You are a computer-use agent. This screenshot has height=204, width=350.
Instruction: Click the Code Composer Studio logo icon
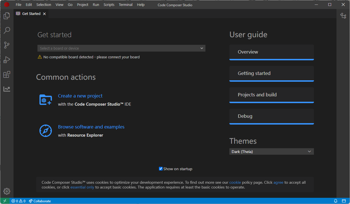[x=6, y=5]
